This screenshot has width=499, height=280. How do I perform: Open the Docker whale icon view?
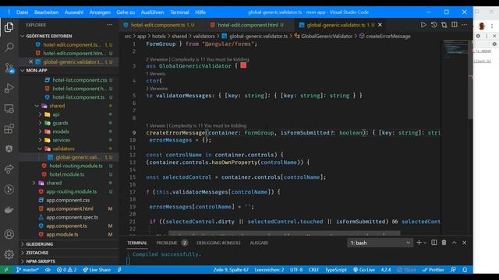coord(9,210)
